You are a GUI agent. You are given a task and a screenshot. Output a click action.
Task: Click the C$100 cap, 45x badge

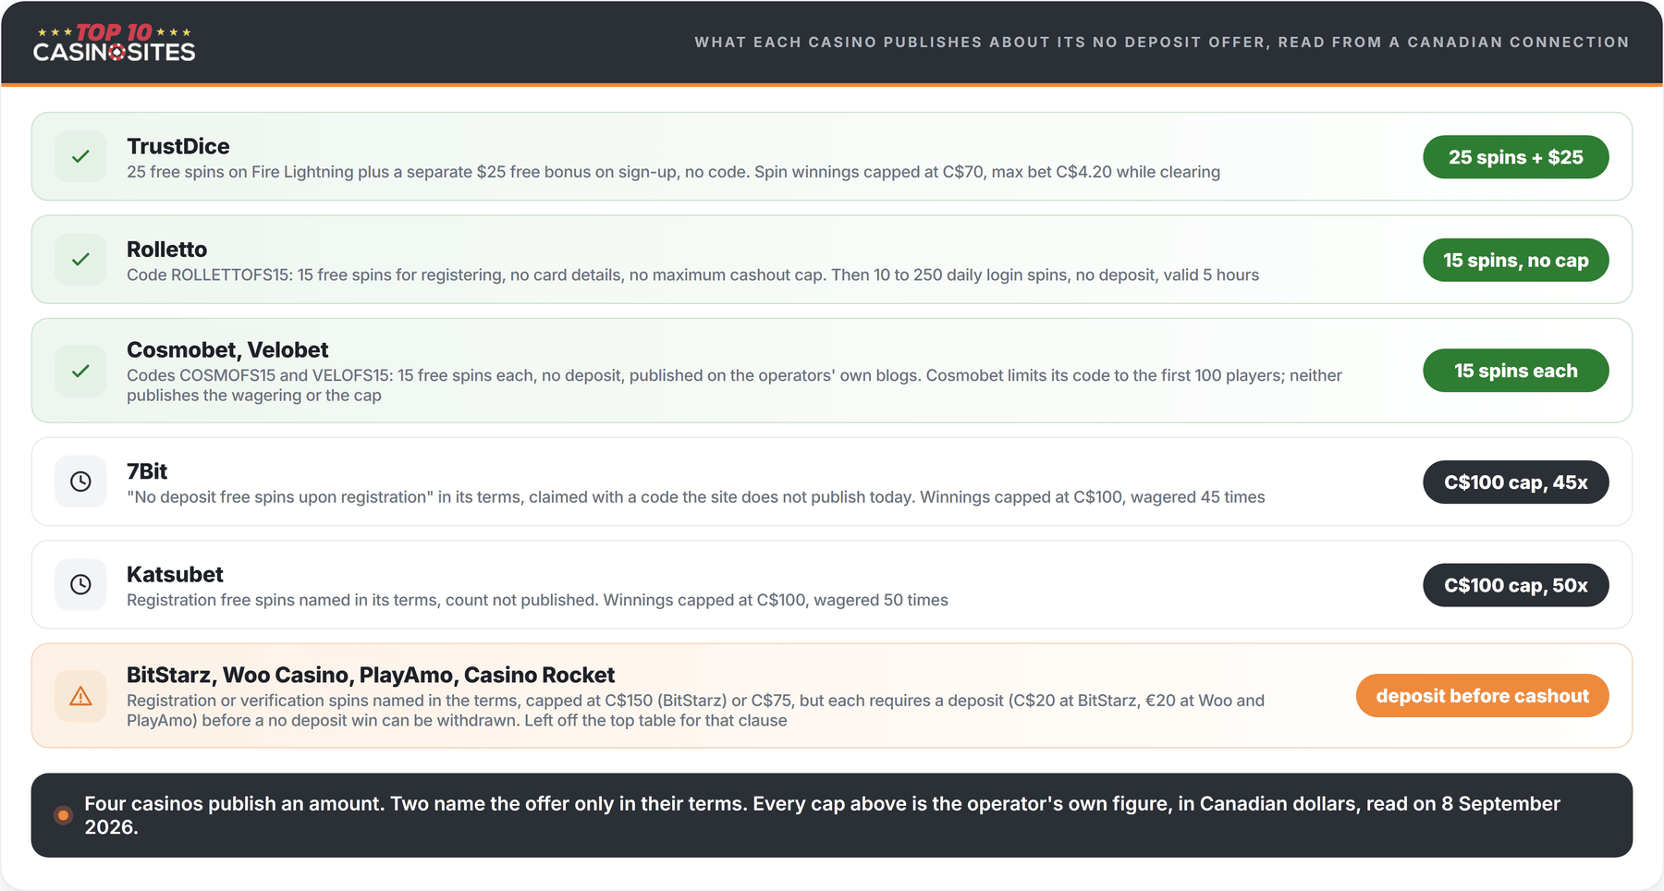[1515, 482]
